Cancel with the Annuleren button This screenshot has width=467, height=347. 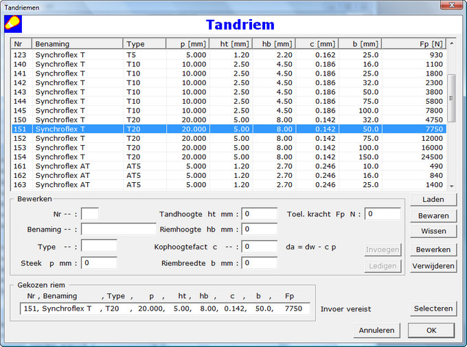tap(376, 331)
